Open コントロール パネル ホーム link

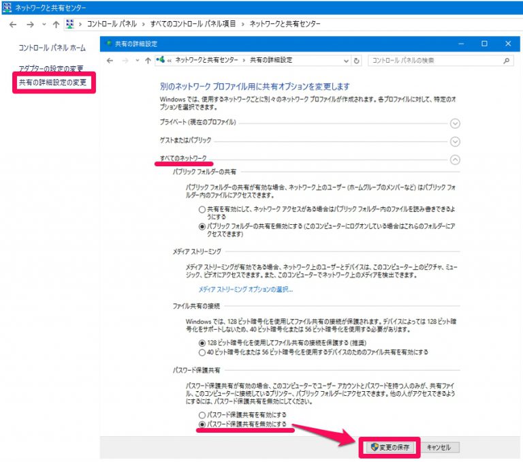click(x=52, y=48)
